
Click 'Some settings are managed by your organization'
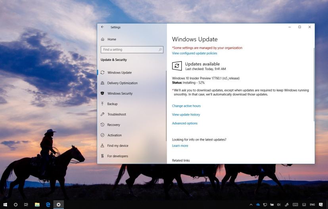(x=207, y=48)
